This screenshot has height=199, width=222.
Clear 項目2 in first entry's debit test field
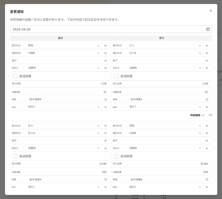(x=98, y=107)
